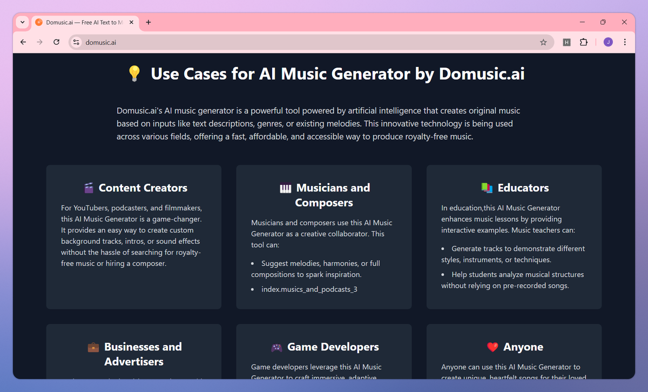Viewport: 648px width, 392px height.
Task: Click the Use Cases for AI Music Generator heading
Action: click(x=337, y=73)
